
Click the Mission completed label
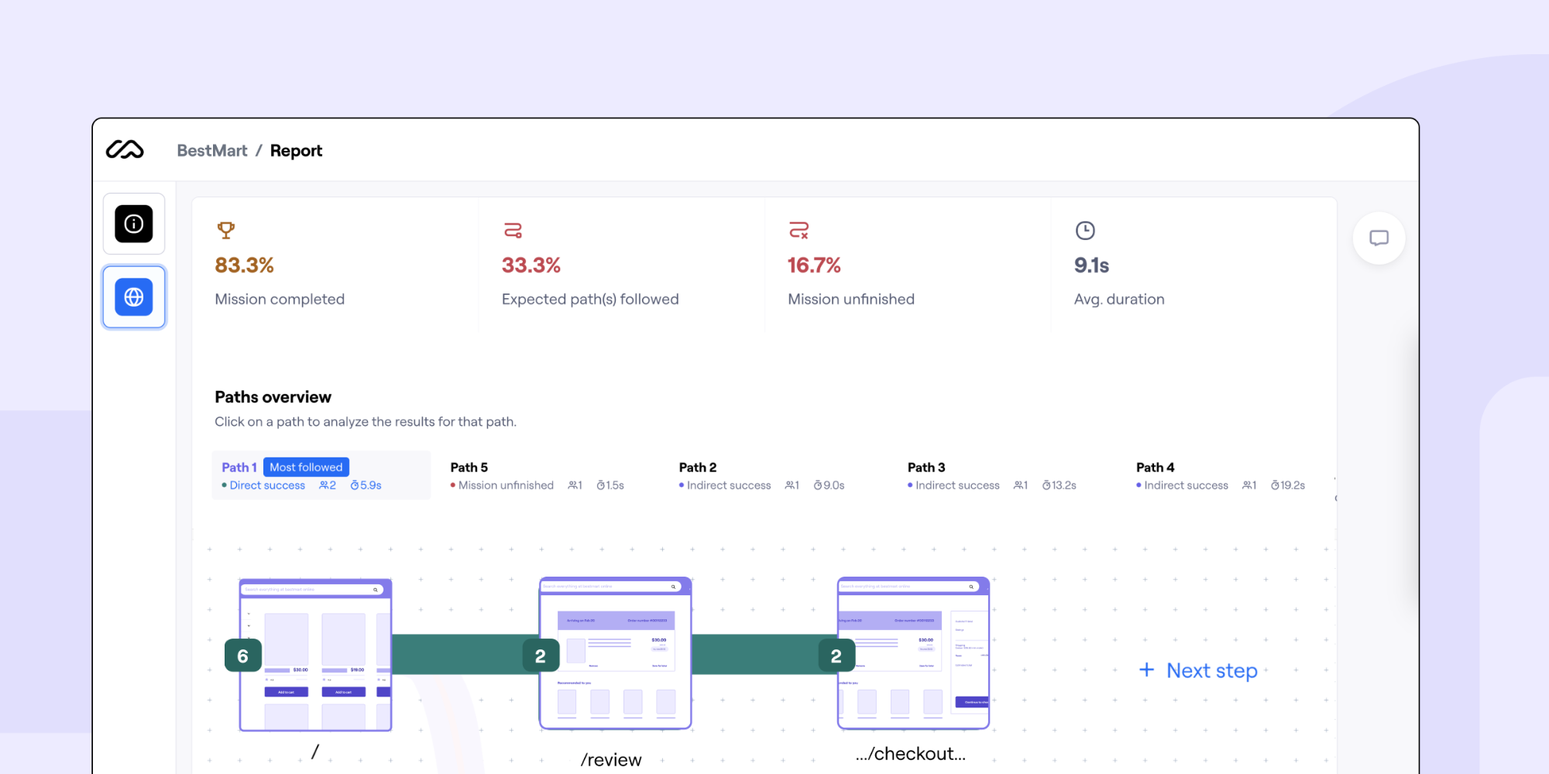(x=280, y=299)
